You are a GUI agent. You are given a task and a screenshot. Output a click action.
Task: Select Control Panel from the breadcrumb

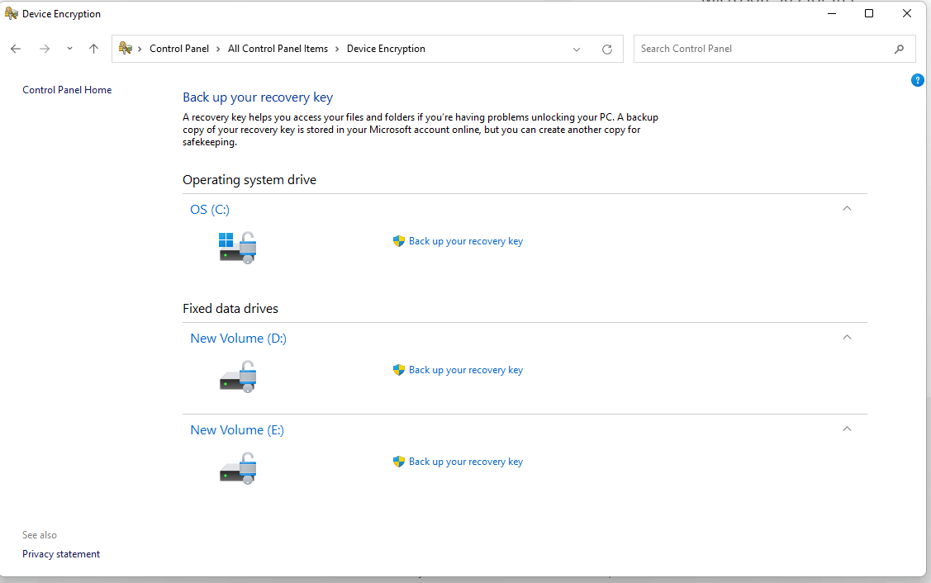coord(179,49)
